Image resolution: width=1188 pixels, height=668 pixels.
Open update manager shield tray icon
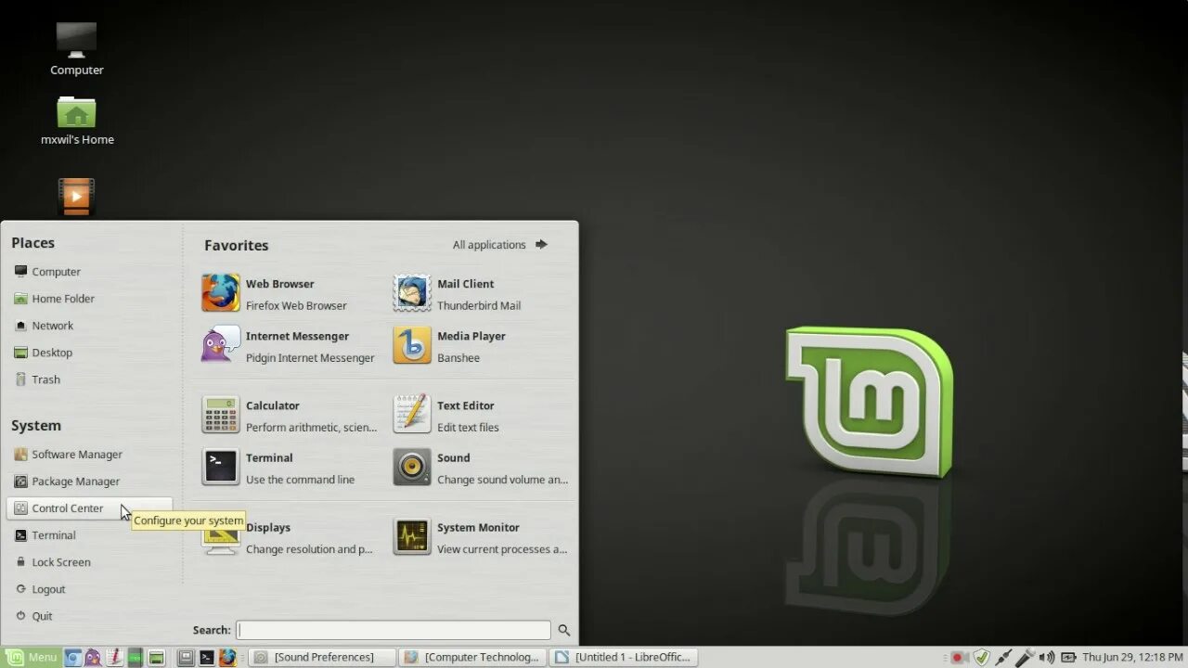click(981, 658)
